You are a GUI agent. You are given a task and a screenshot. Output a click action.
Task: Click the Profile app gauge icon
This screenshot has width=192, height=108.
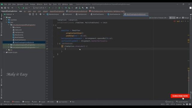66,8
